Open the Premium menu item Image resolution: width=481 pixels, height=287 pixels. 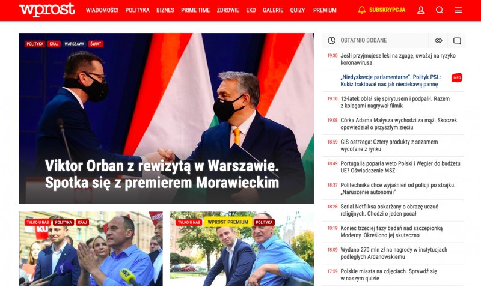click(x=325, y=10)
